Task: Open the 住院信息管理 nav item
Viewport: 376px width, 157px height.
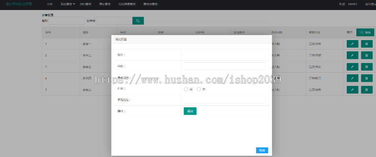Action: (x=127, y=4)
